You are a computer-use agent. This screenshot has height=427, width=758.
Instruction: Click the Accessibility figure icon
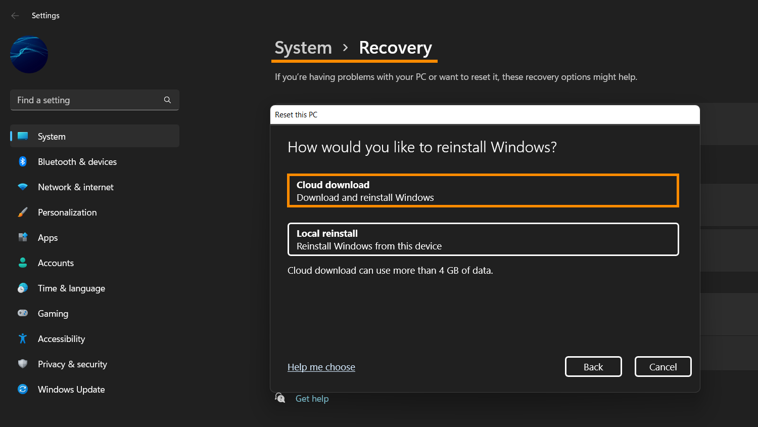(23, 338)
